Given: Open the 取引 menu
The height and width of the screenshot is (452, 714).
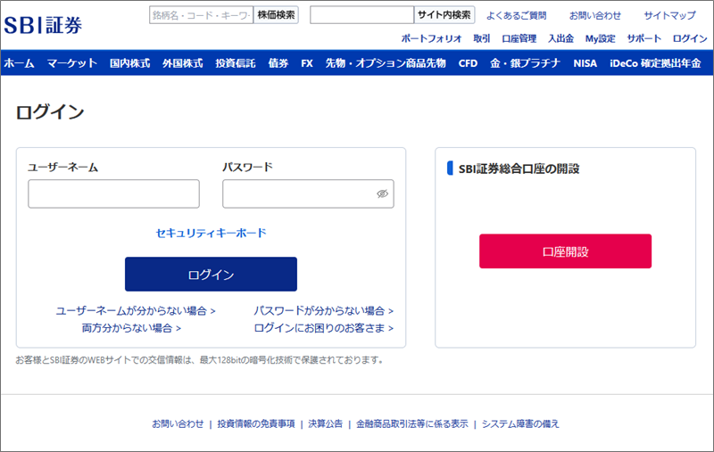Looking at the screenshot, I should [482, 38].
